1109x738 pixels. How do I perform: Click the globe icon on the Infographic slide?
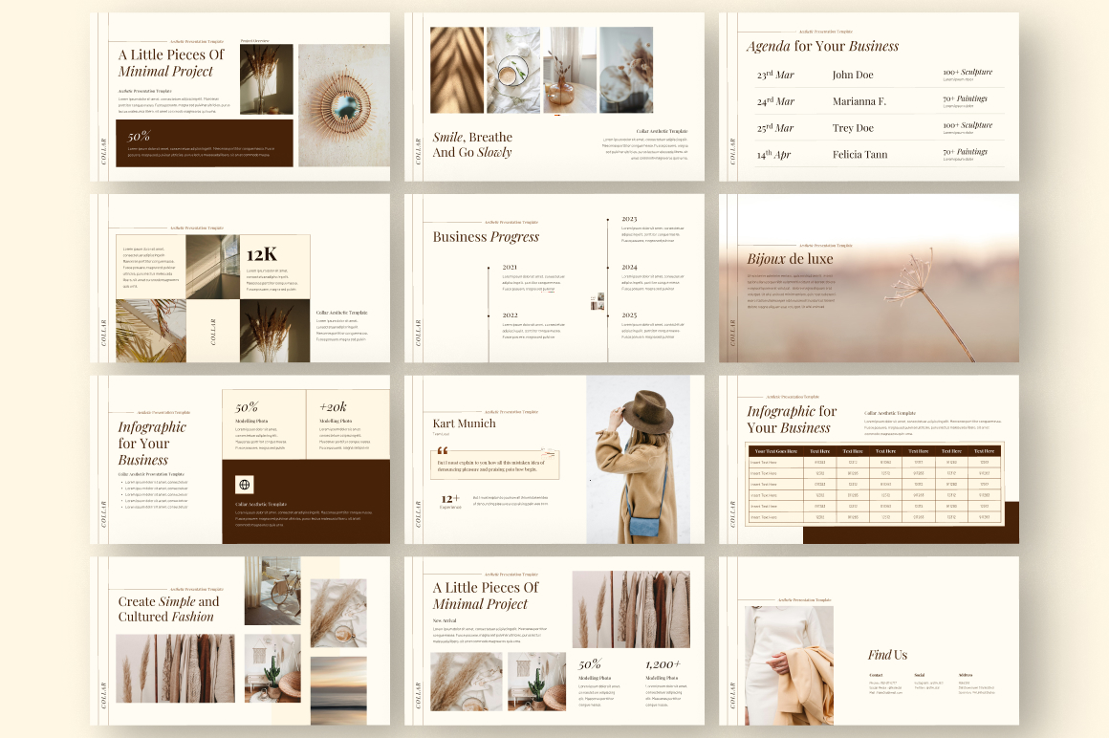click(244, 485)
